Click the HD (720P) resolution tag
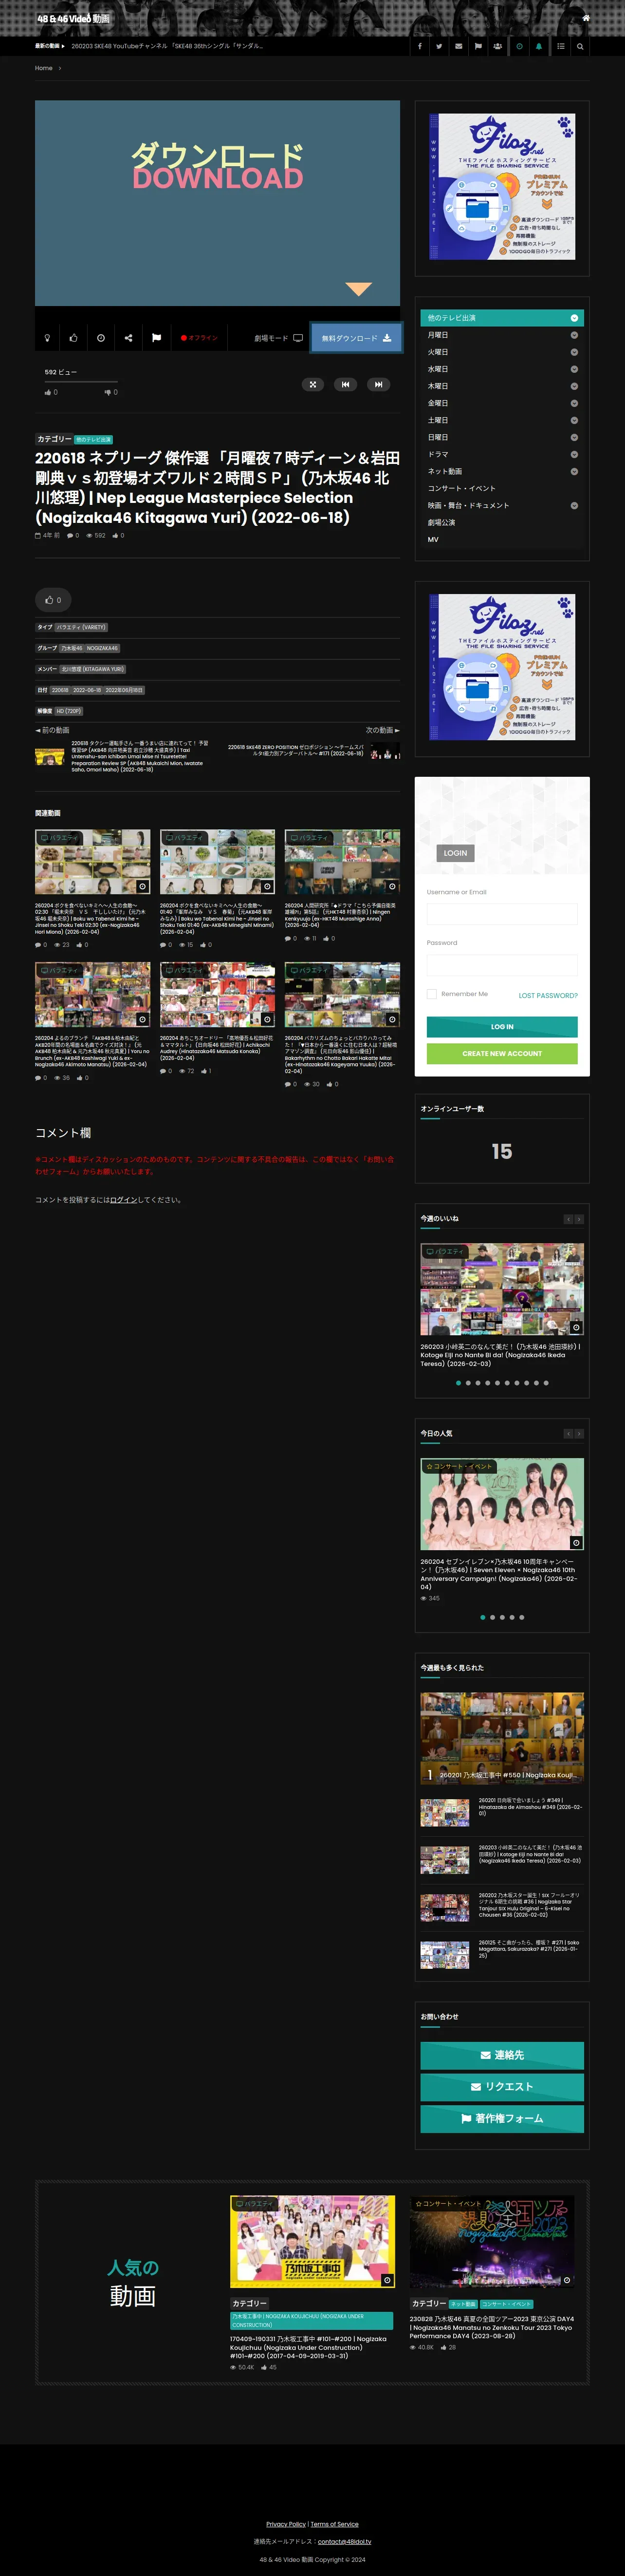This screenshot has height=2576, width=625. click(69, 711)
